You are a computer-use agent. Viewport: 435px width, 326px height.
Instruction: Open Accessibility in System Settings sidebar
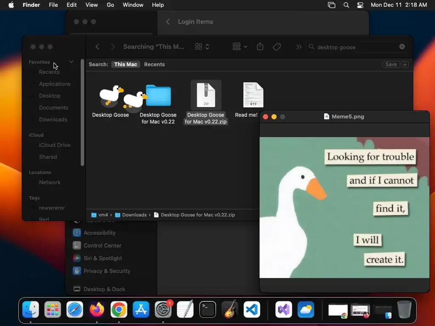coord(94,233)
